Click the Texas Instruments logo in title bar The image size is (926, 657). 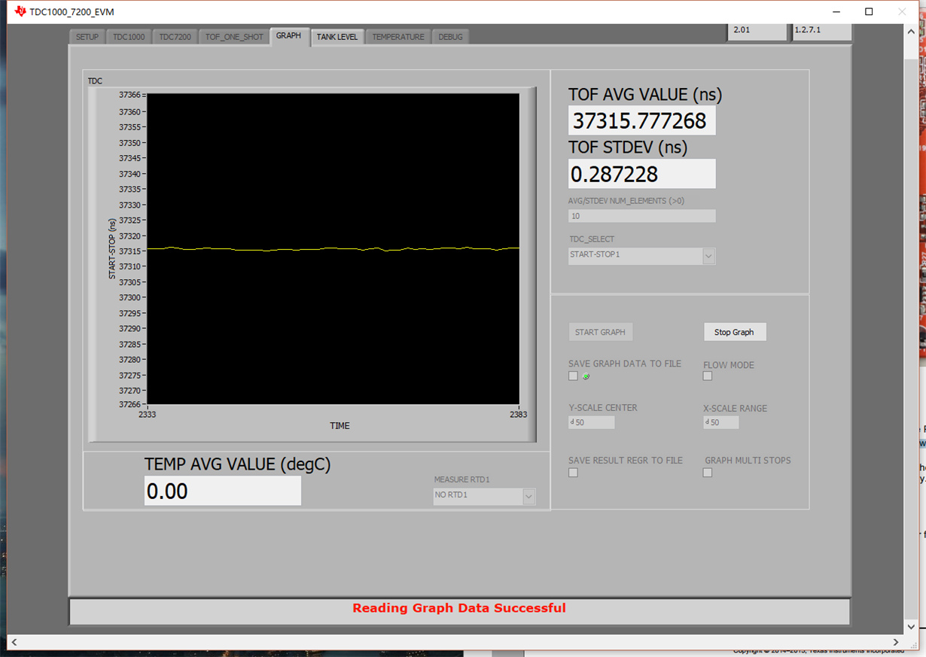[20, 11]
